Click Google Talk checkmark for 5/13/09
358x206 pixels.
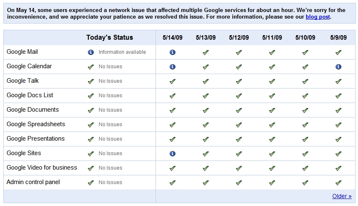tap(206, 81)
